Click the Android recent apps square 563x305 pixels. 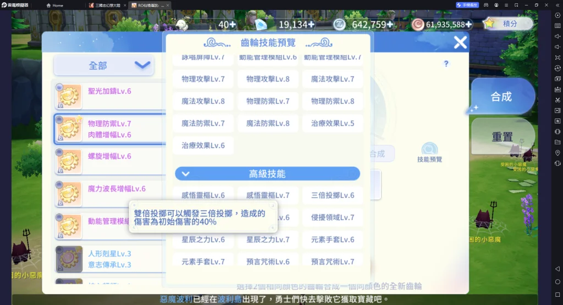(x=558, y=295)
